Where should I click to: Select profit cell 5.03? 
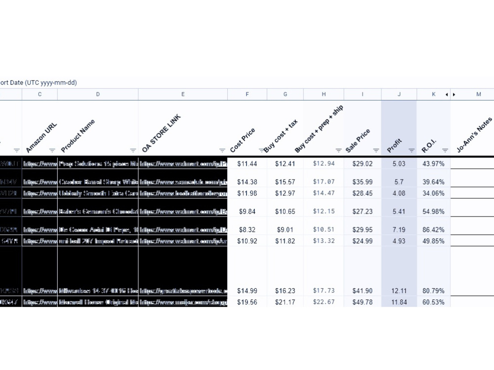coord(399,164)
